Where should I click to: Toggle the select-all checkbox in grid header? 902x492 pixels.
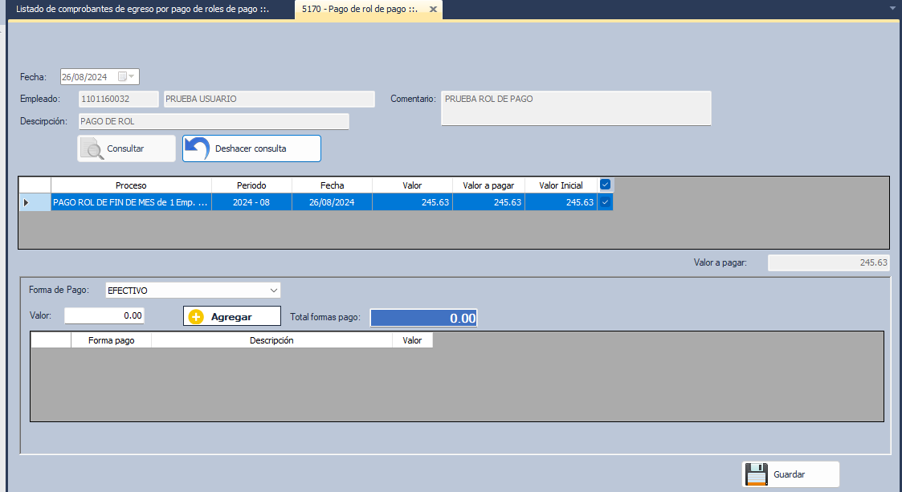click(x=606, y=185)
